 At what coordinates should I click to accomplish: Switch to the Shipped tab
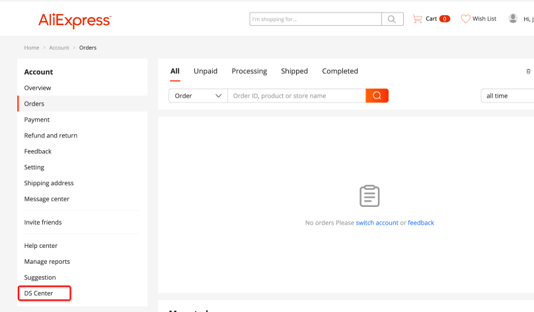point(294,71)
